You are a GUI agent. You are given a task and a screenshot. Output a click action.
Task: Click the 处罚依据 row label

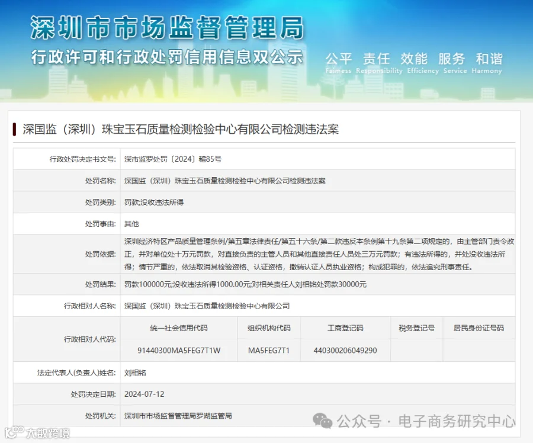(x=100, y=254)
